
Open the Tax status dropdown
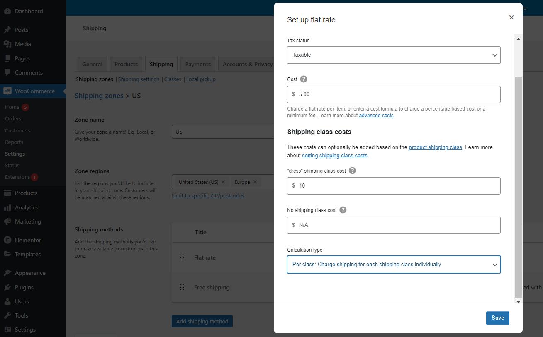click(x=393, y=55)
